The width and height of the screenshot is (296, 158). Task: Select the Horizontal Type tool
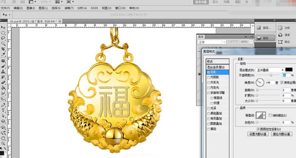(x=3, y=111)
